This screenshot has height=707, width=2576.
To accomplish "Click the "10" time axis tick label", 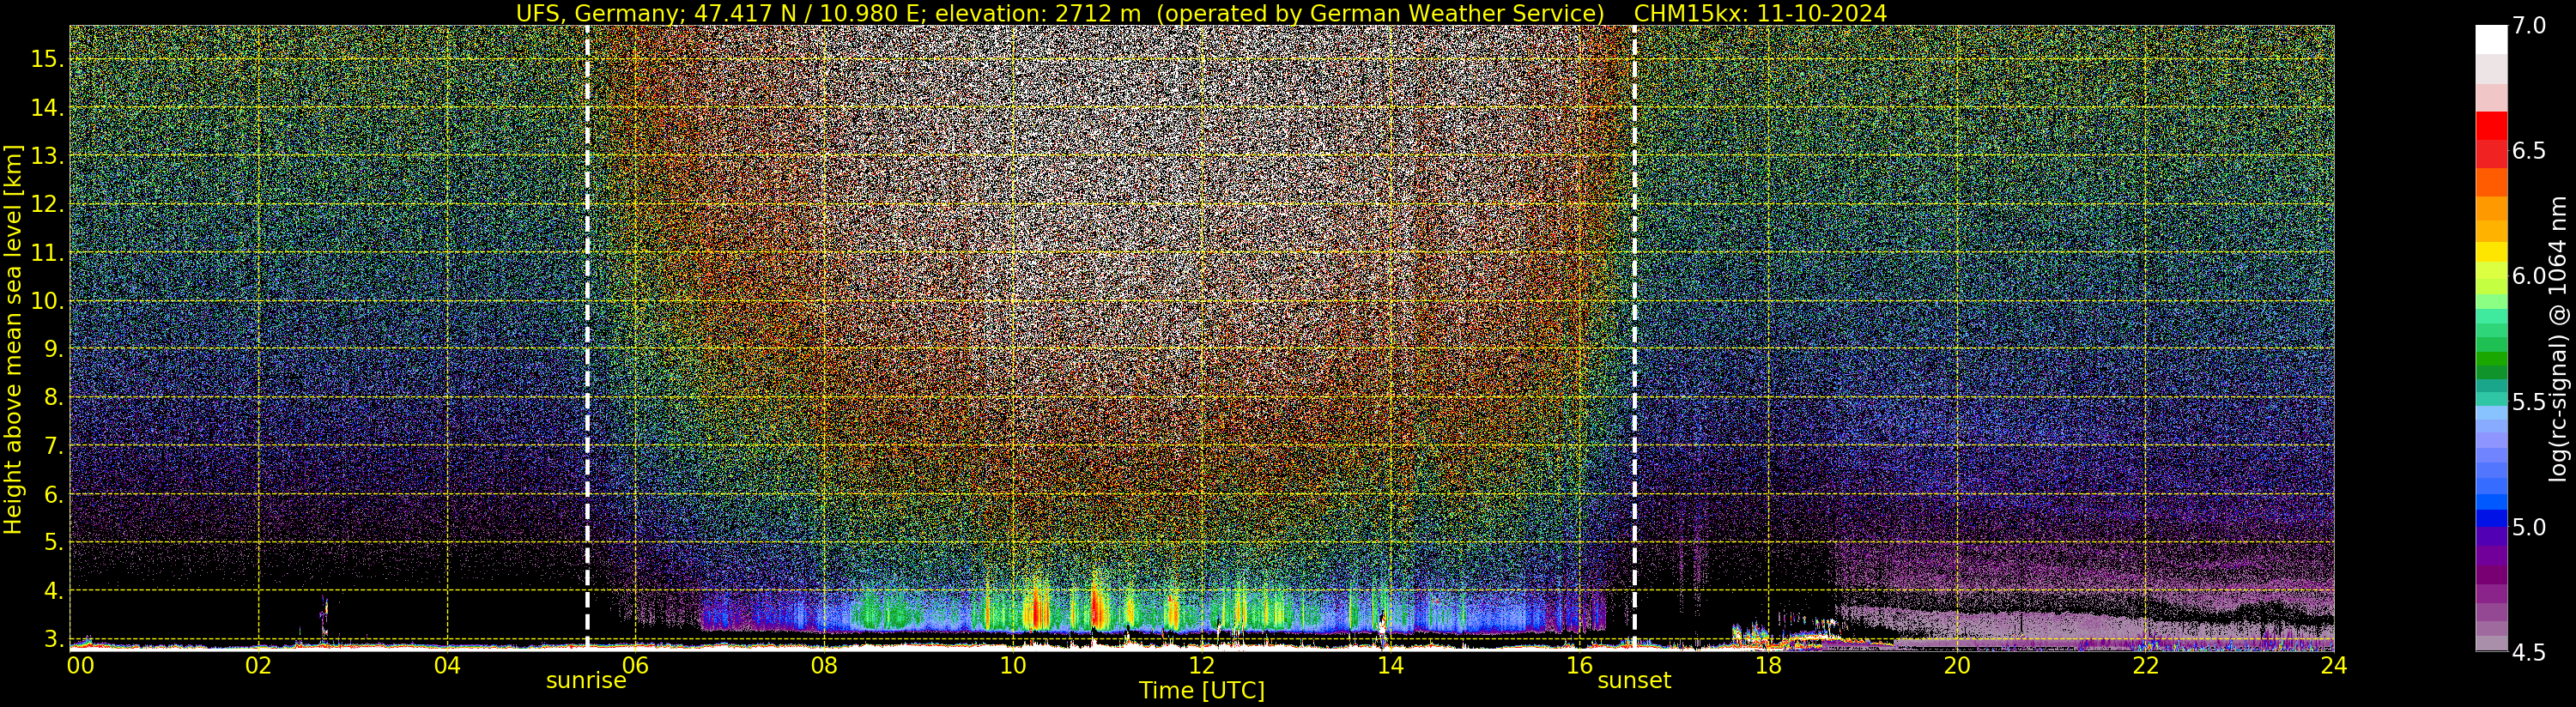I will (x=1013, y=665).
